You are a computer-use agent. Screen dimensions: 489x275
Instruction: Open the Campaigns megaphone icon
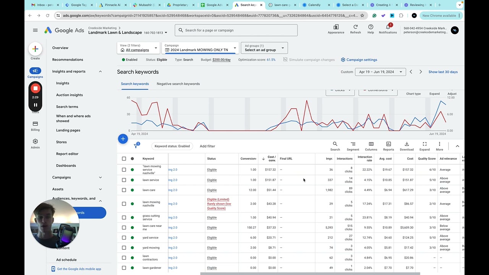click(35, 71)
